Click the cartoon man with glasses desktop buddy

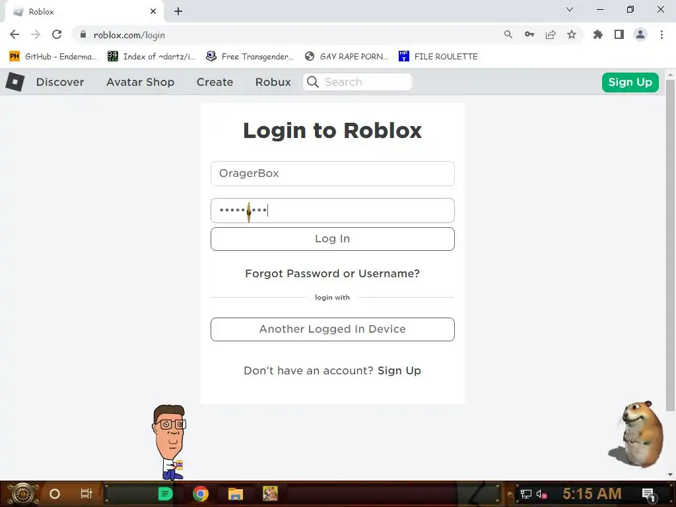click(x=170, y=442)
